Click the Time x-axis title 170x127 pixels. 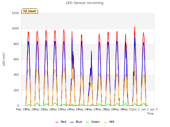point(150,114)
